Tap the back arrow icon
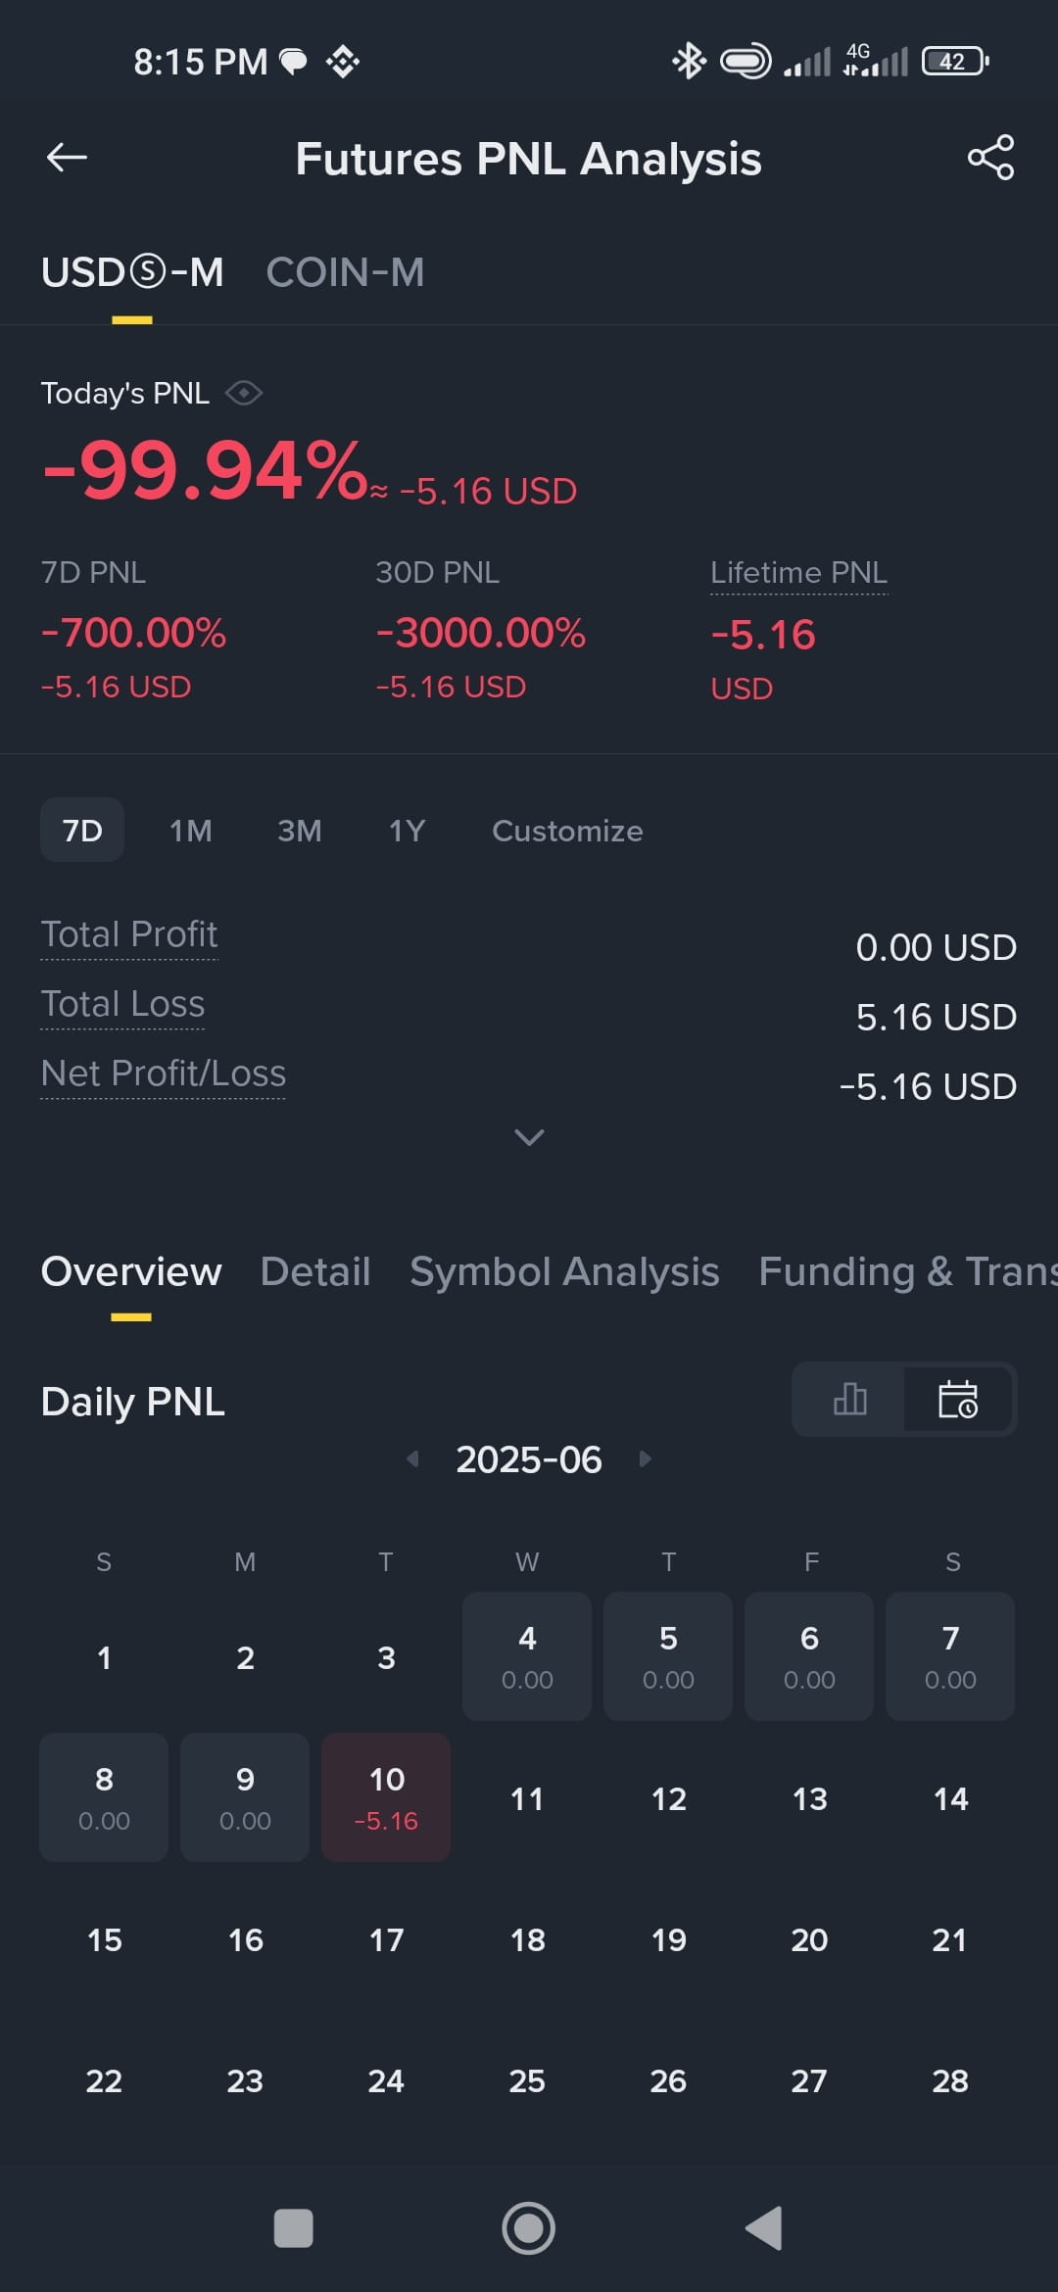 pyautogui.click(x=67, y=157)
